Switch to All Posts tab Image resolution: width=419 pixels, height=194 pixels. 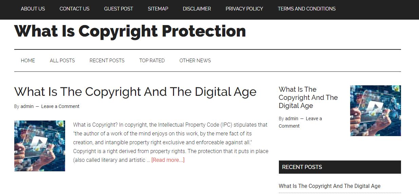click(x=62, y=61)
